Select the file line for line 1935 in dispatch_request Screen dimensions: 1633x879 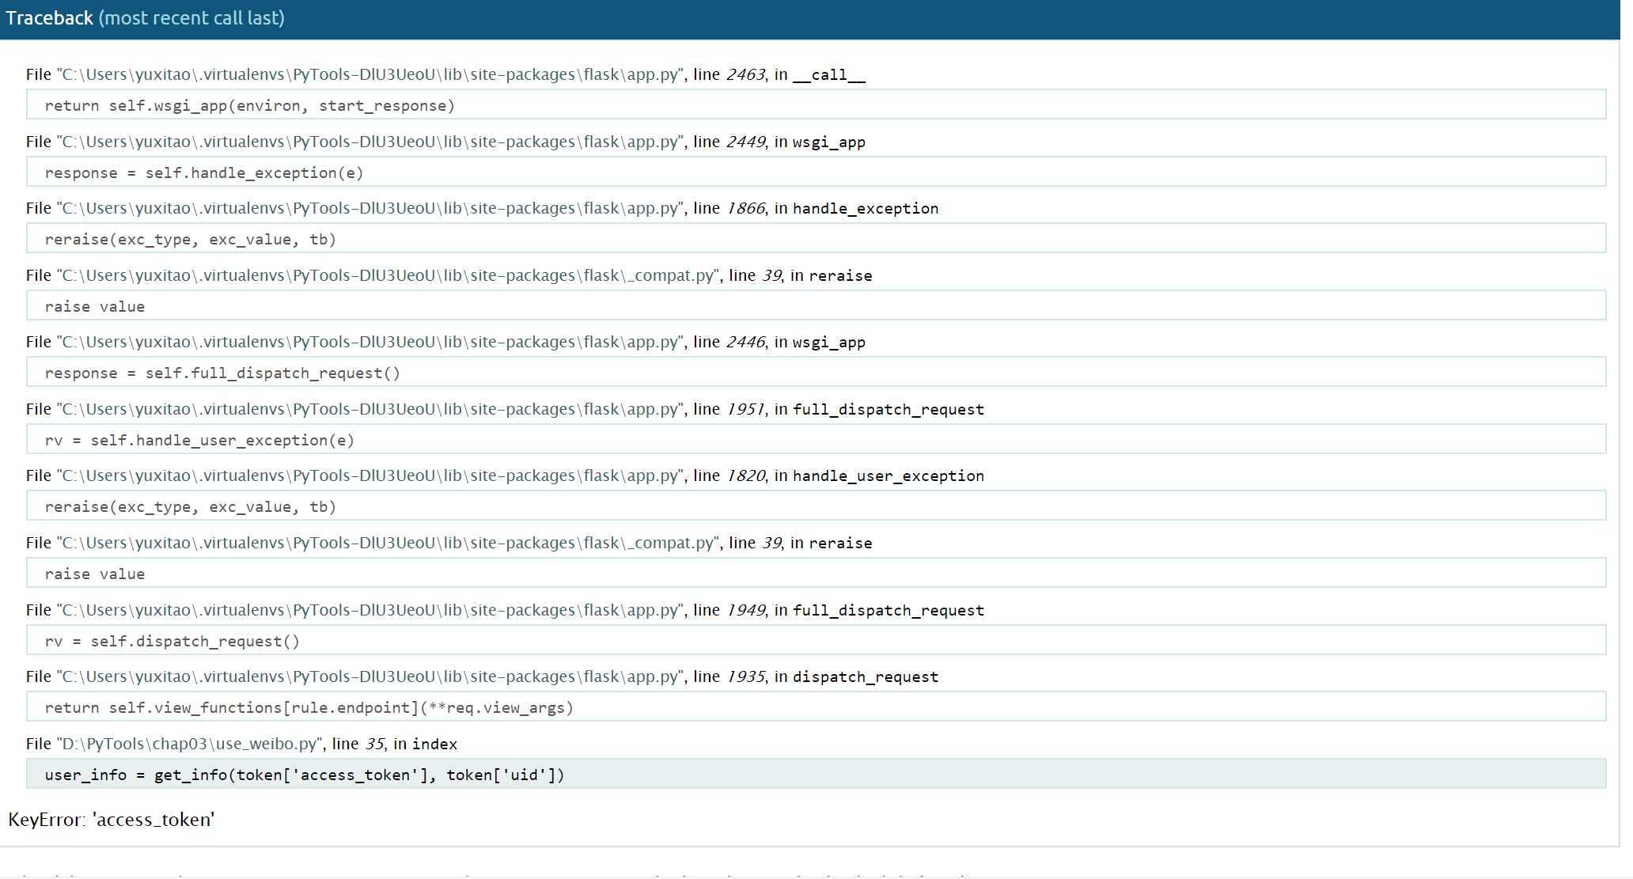482,676
